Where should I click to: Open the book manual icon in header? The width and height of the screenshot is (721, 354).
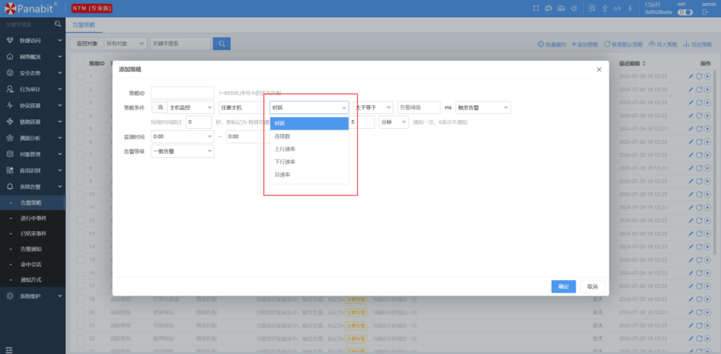click(x=561, y=8)
